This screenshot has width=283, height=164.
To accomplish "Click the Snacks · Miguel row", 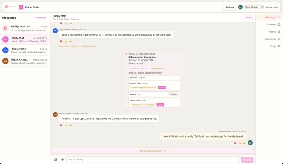I will click(154, 77).
